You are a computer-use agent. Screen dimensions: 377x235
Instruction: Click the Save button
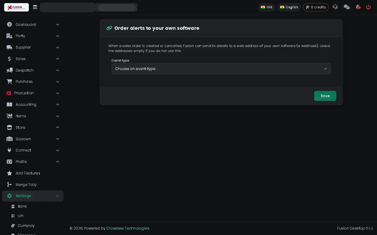(325, 96)
